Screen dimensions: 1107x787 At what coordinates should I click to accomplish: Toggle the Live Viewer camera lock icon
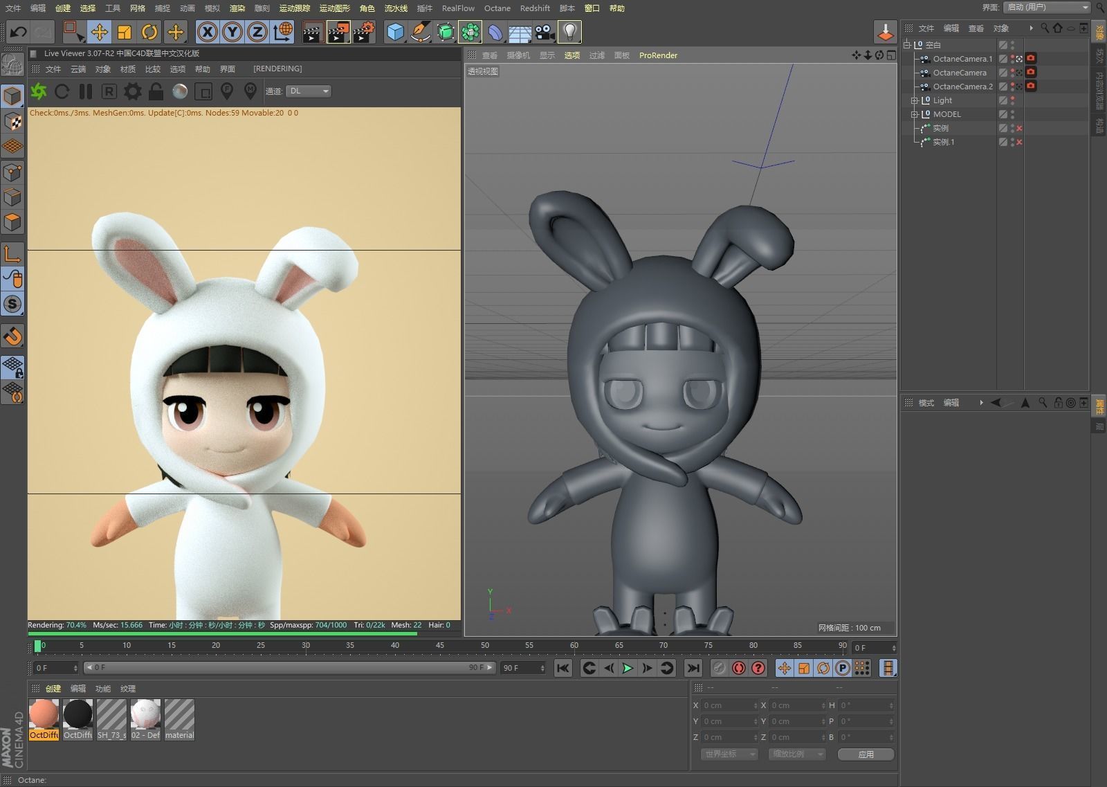156,91
